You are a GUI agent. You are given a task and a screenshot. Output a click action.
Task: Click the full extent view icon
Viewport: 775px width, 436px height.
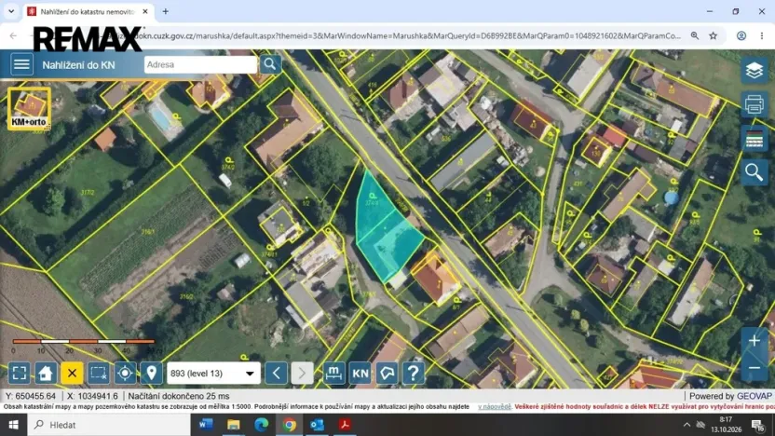click(20, 374)
